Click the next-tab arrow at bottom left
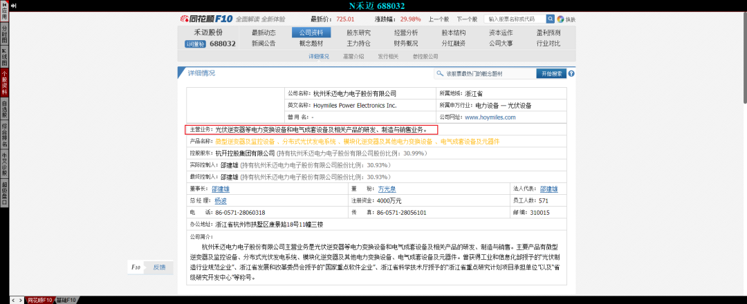The width and height of the screenshot is (747, 304). [19, 300]
